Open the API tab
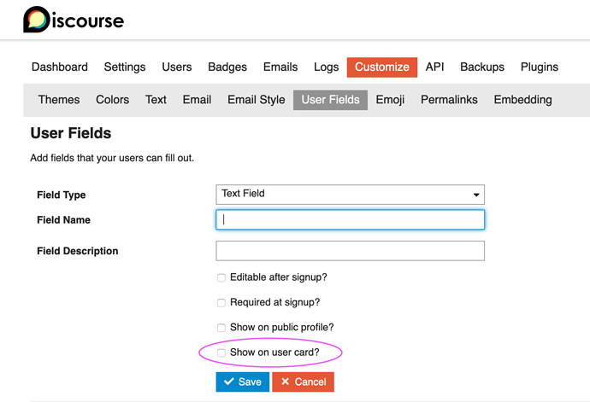590x402 pixels. (x=434, y=67)
